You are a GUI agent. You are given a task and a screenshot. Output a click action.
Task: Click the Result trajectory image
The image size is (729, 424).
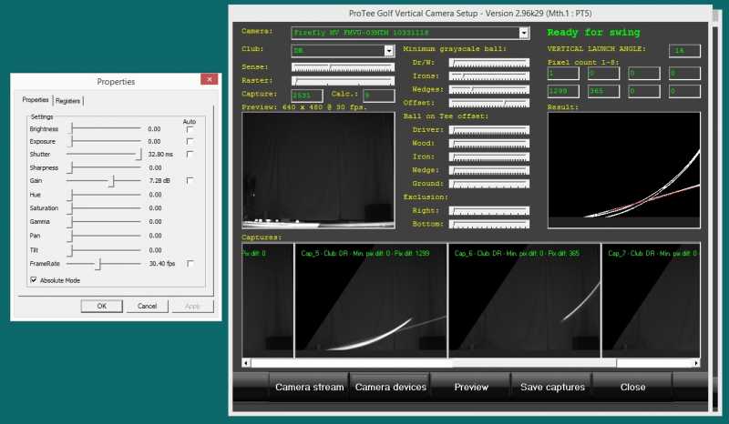click(624, 170)
